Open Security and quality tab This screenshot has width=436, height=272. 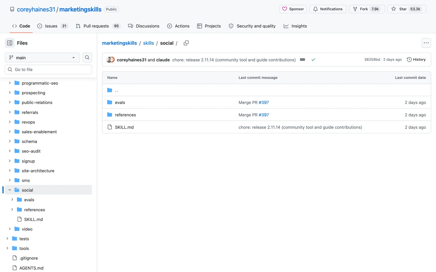tap(252, 26)
